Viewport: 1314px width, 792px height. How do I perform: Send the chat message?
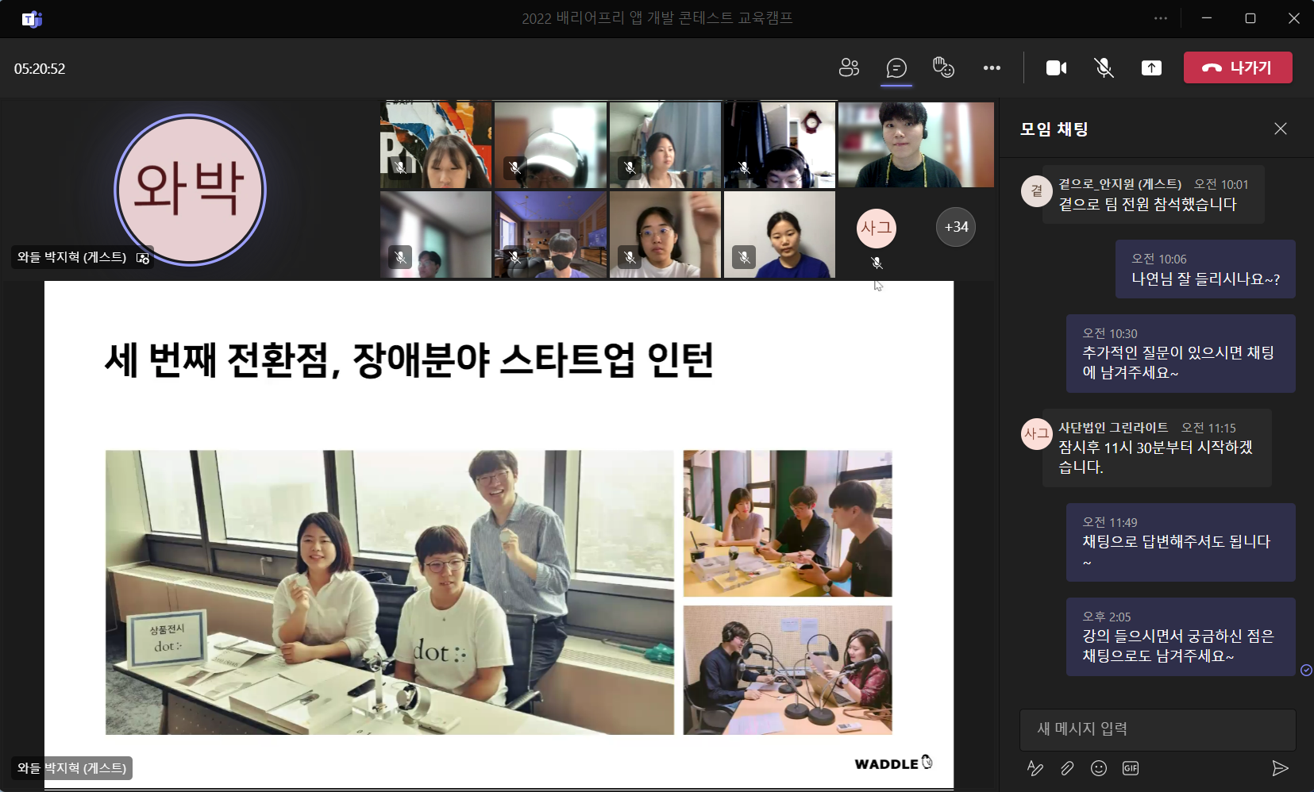[1280, 768]
